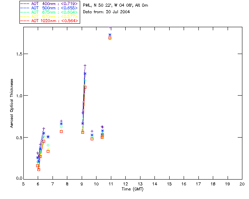
Task: Click the x-axis label '17'
Action: point(198,184)
